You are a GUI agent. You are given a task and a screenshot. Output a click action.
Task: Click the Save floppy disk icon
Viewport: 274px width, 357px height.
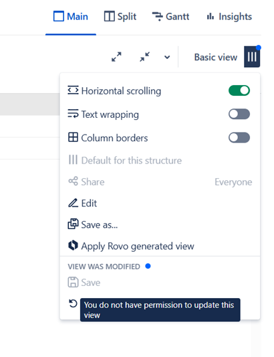(x=73, y=283)
